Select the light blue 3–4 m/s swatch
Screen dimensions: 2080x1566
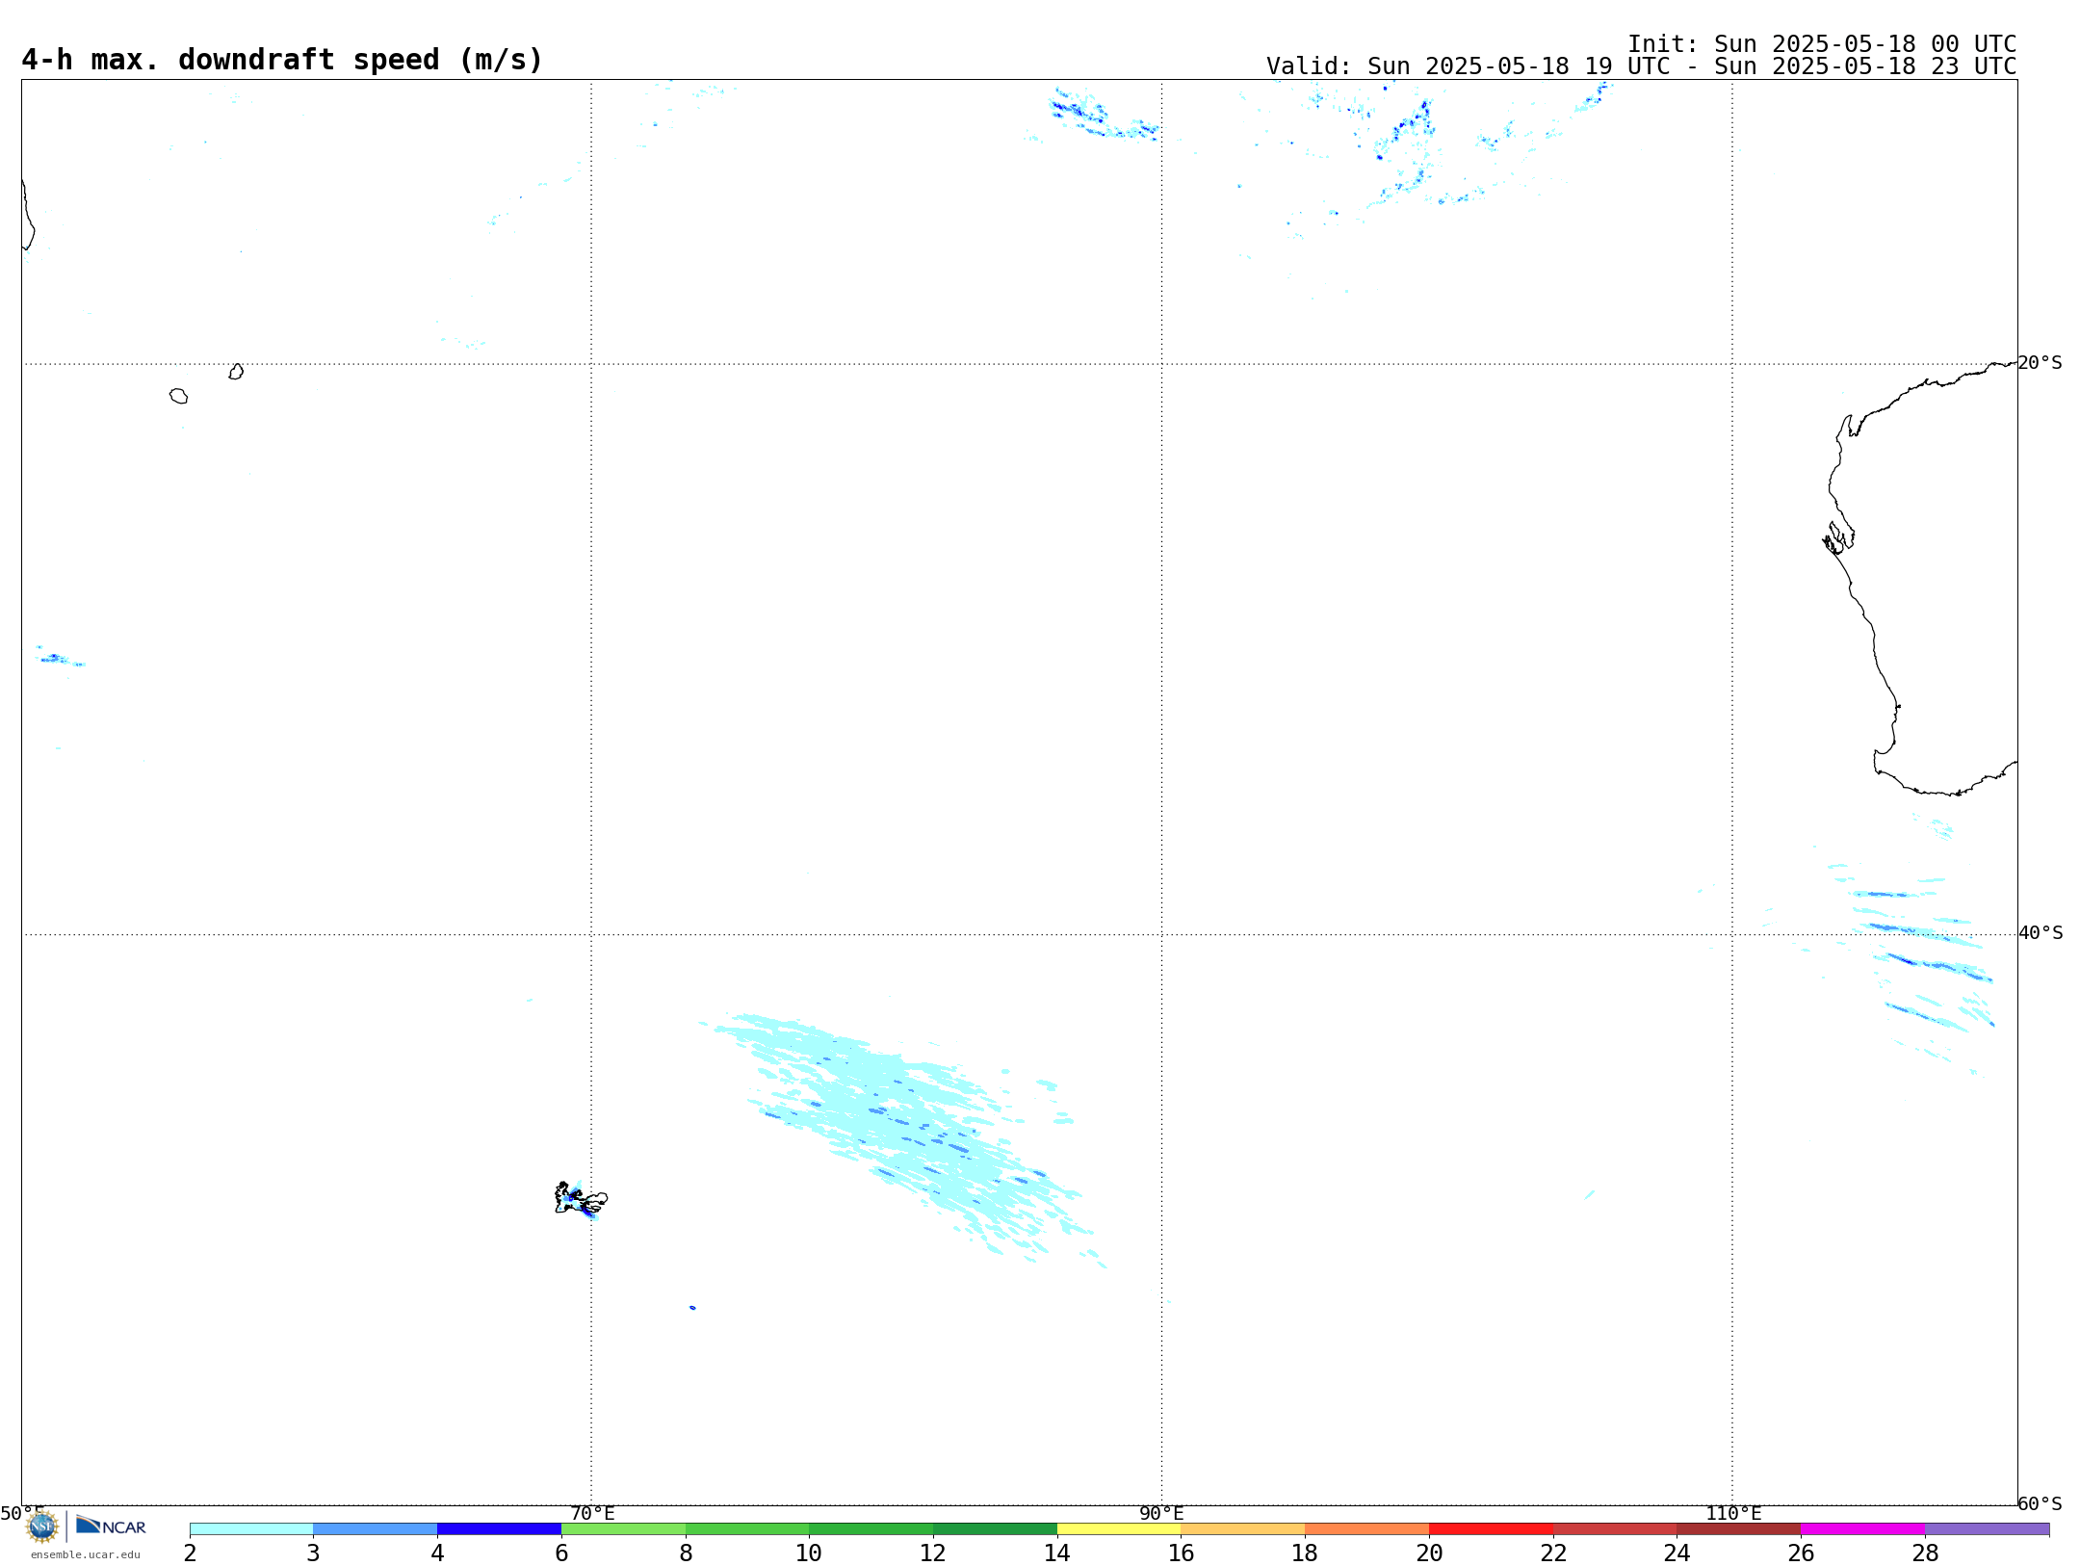coord(376,1528)
